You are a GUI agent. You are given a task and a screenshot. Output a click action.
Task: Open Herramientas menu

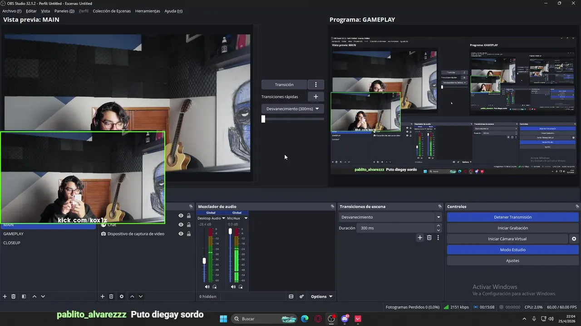pyautogui.click(x=148, y=11)
